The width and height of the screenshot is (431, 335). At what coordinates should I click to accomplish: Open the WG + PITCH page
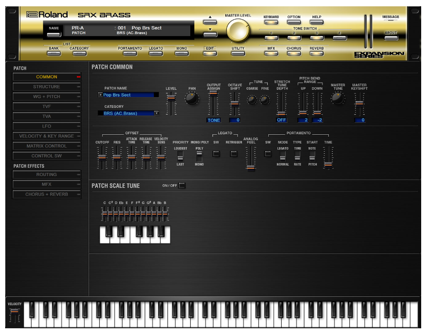[x=47, y=97]
